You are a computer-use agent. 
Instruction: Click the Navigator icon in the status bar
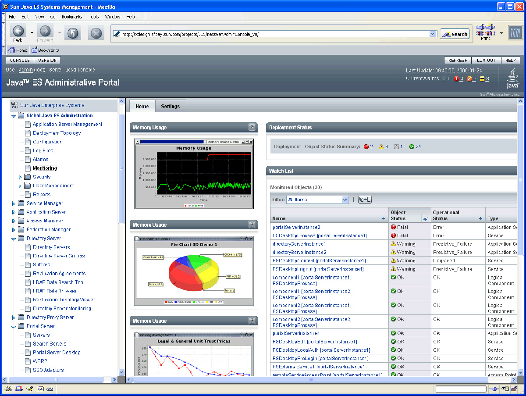8,389
